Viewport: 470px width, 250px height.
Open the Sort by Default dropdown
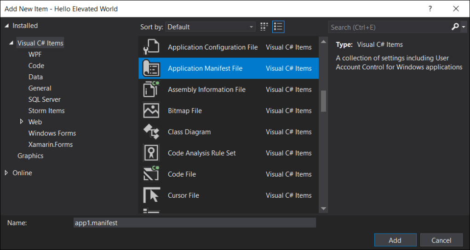pos(210,27)
